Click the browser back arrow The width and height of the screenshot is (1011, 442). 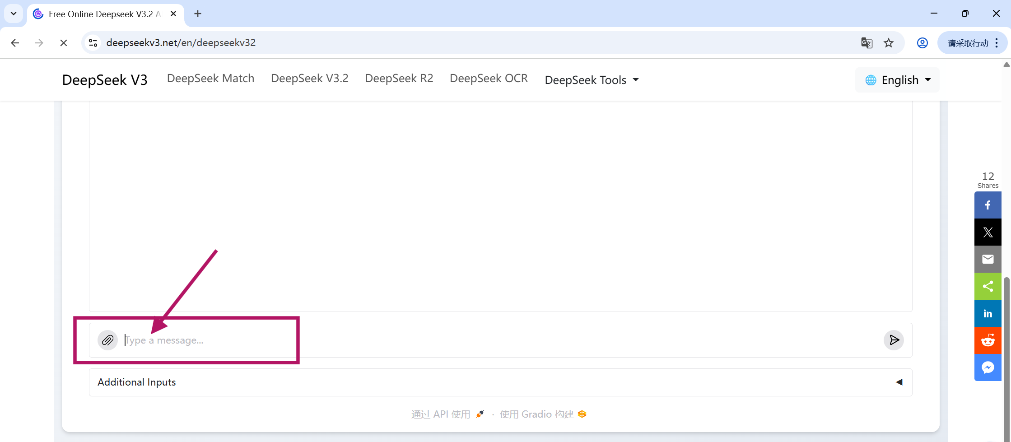(15, 43)
